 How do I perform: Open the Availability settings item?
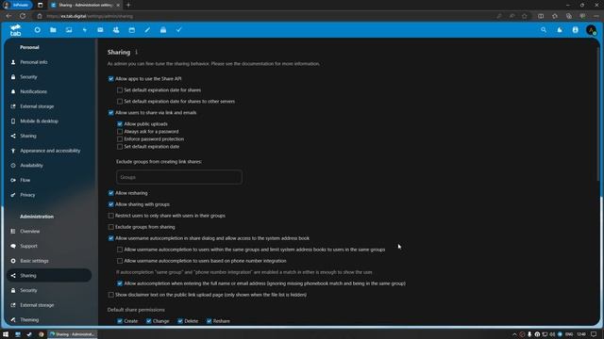coord(49,166)
